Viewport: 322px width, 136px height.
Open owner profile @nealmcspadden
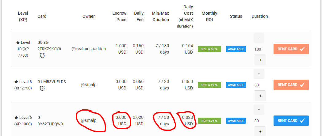pyautogui.click(x=89, y=49)
